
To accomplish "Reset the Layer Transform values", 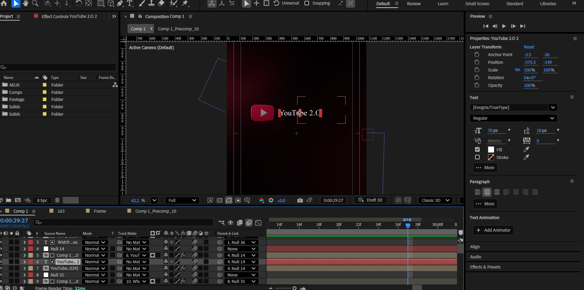I will 529,47.
